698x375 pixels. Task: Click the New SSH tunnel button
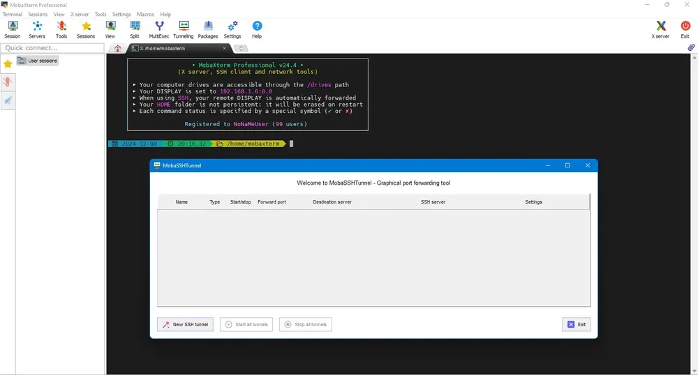click(x=185, y=324)
